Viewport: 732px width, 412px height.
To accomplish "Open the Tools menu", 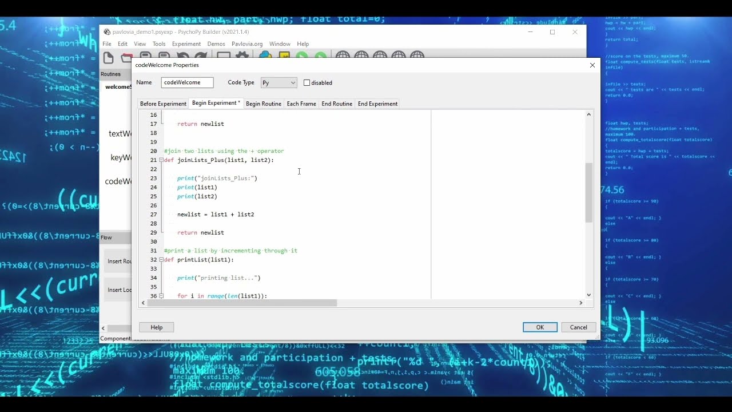I will point(159,44).
